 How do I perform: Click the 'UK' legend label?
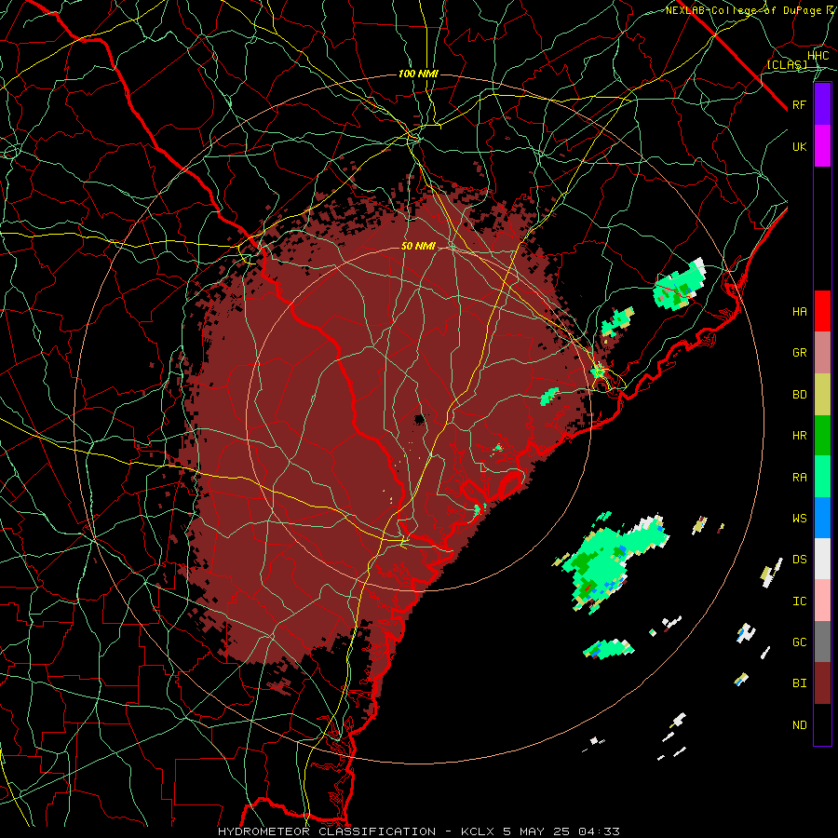coord(799,146)
